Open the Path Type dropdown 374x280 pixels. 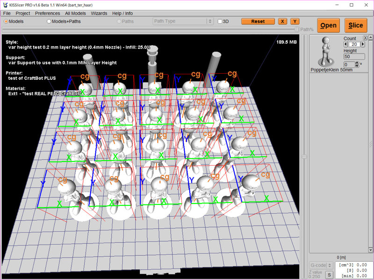point(183,21)
